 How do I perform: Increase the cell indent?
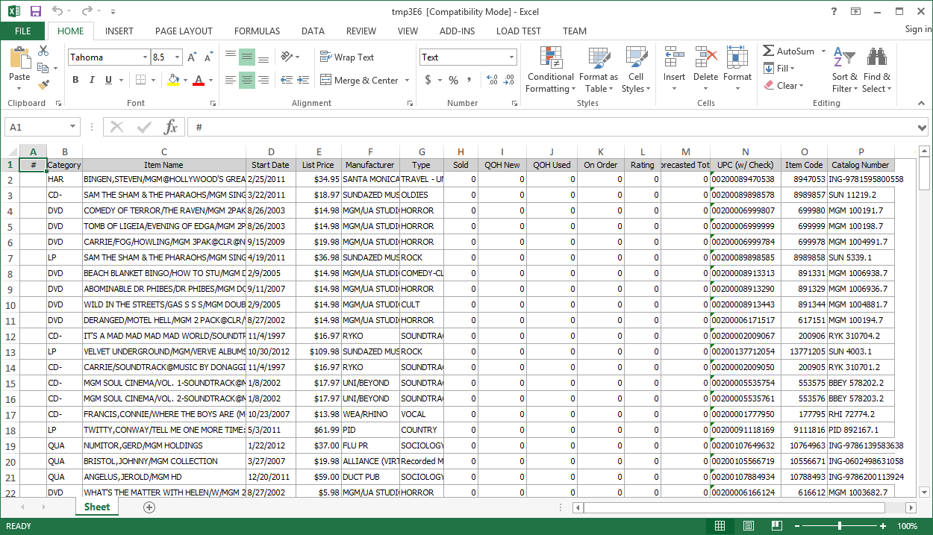tap(304, 80)
